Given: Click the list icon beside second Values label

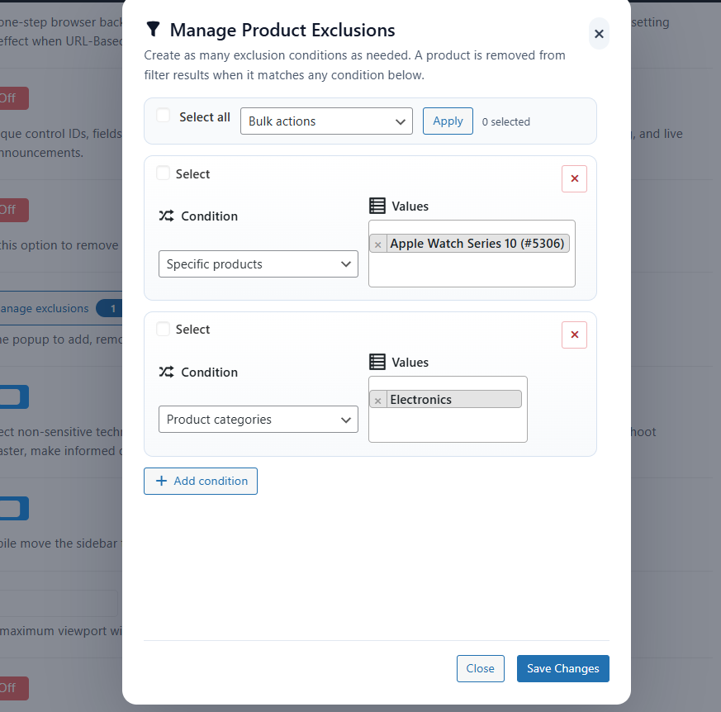Looking at the screenshot, I should [x=377, y=362].
